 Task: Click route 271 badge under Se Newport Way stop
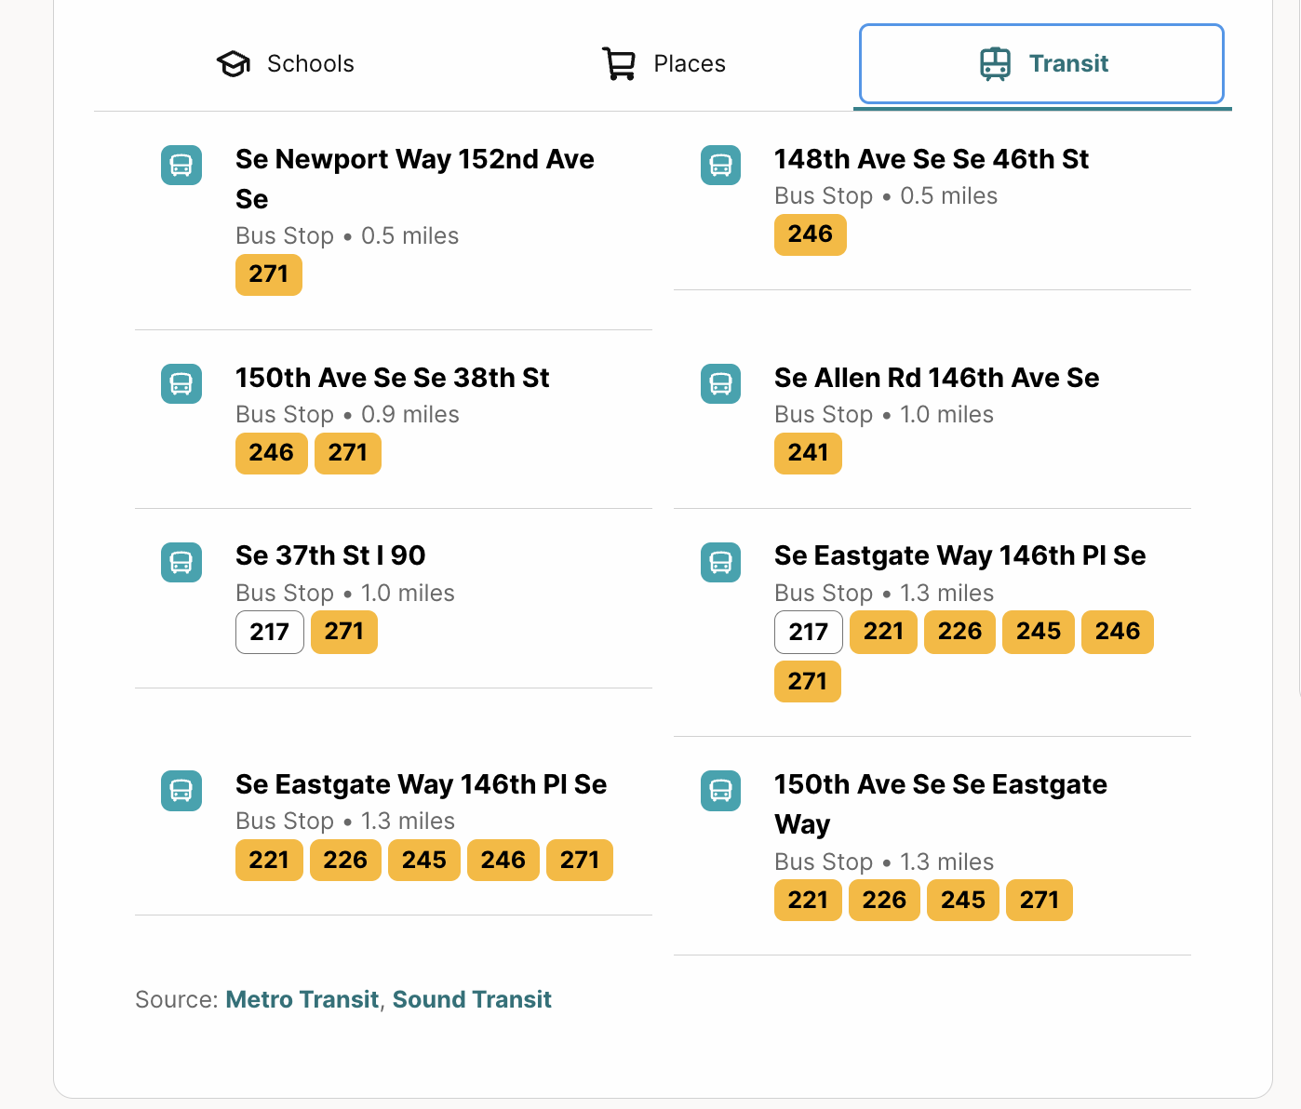269,274
